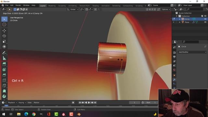This screenshot has height=117, width=208.
Task: Open the Render menu
Action: [x=18, y=5]
